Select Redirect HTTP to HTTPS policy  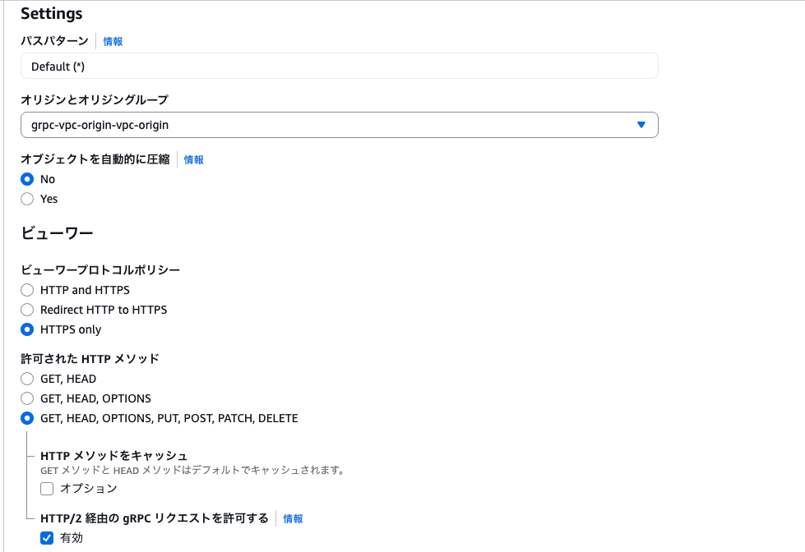point(26,309)
